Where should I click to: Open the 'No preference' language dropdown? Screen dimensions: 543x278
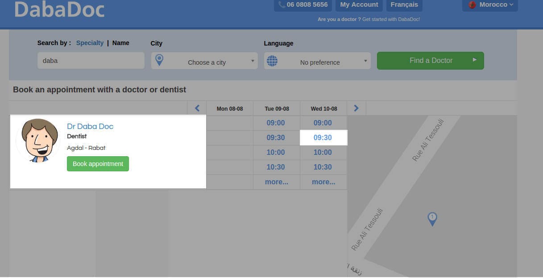coord(317,61)
